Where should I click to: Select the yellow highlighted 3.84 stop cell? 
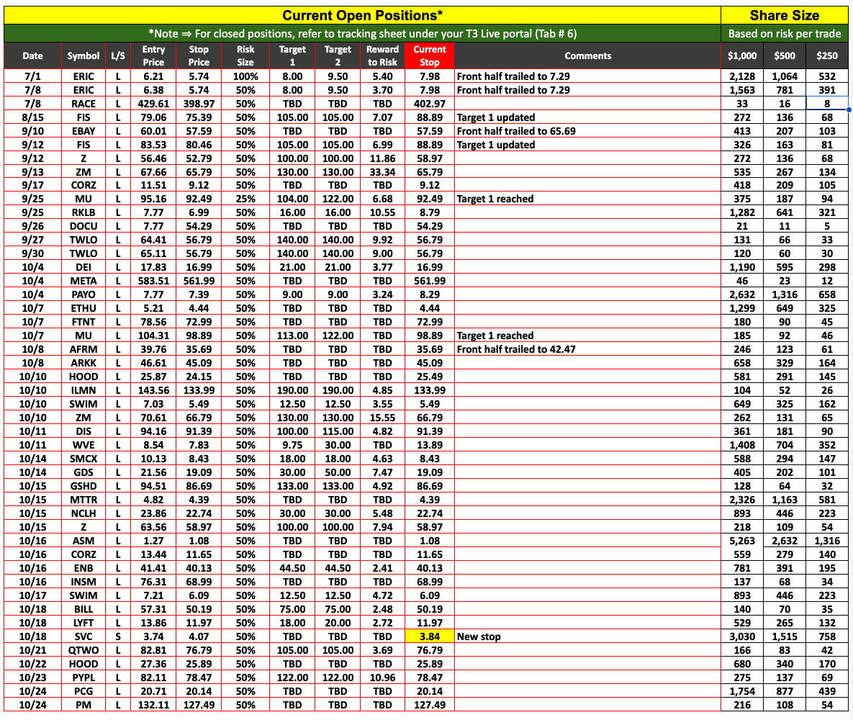[x=430, y=636]
